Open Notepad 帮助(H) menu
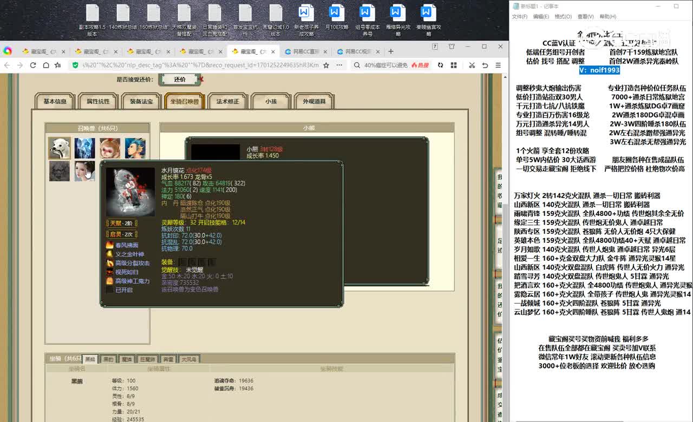Image resolution: width=693 pixels, height=422 pixels. click(607, 17)
